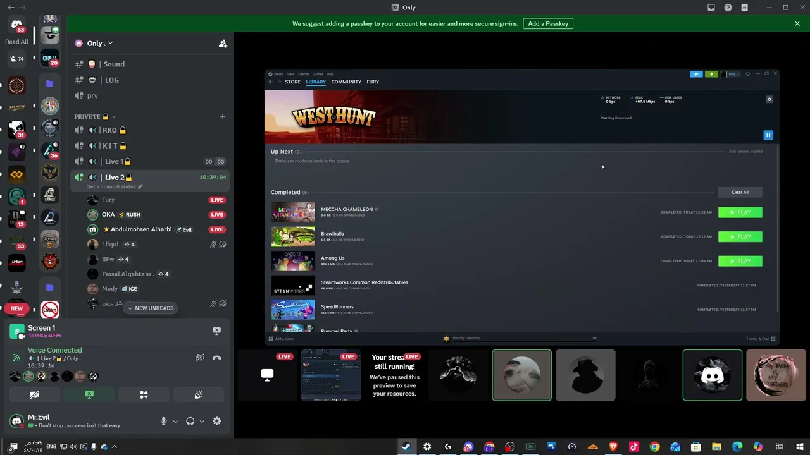
Task: Click Read All in the server sidebar
Action: click(x=16, y=42)
